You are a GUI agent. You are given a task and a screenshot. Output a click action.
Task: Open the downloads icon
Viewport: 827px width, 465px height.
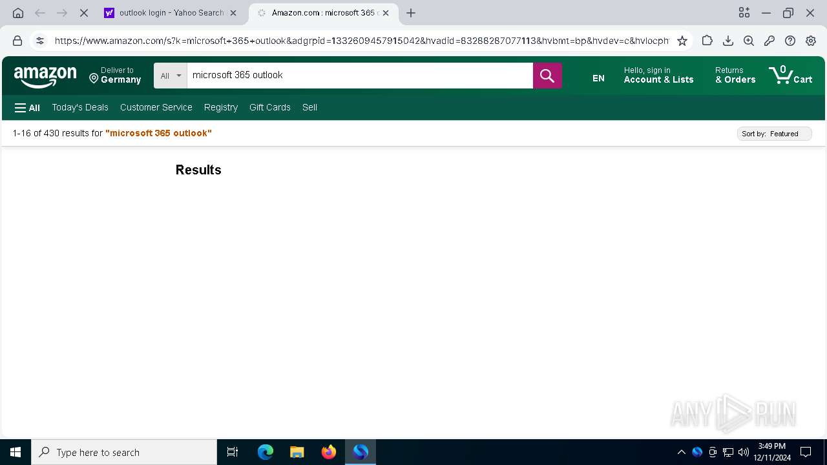(x=728, y=41)
